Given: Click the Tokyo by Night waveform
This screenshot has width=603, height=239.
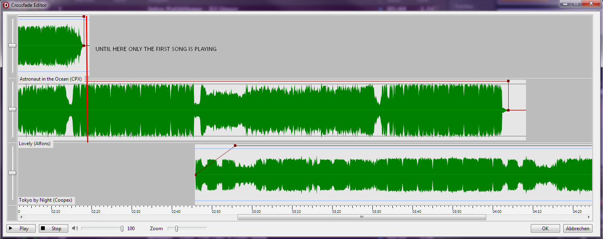Looking at the screenshot, I should click(393, 175).
